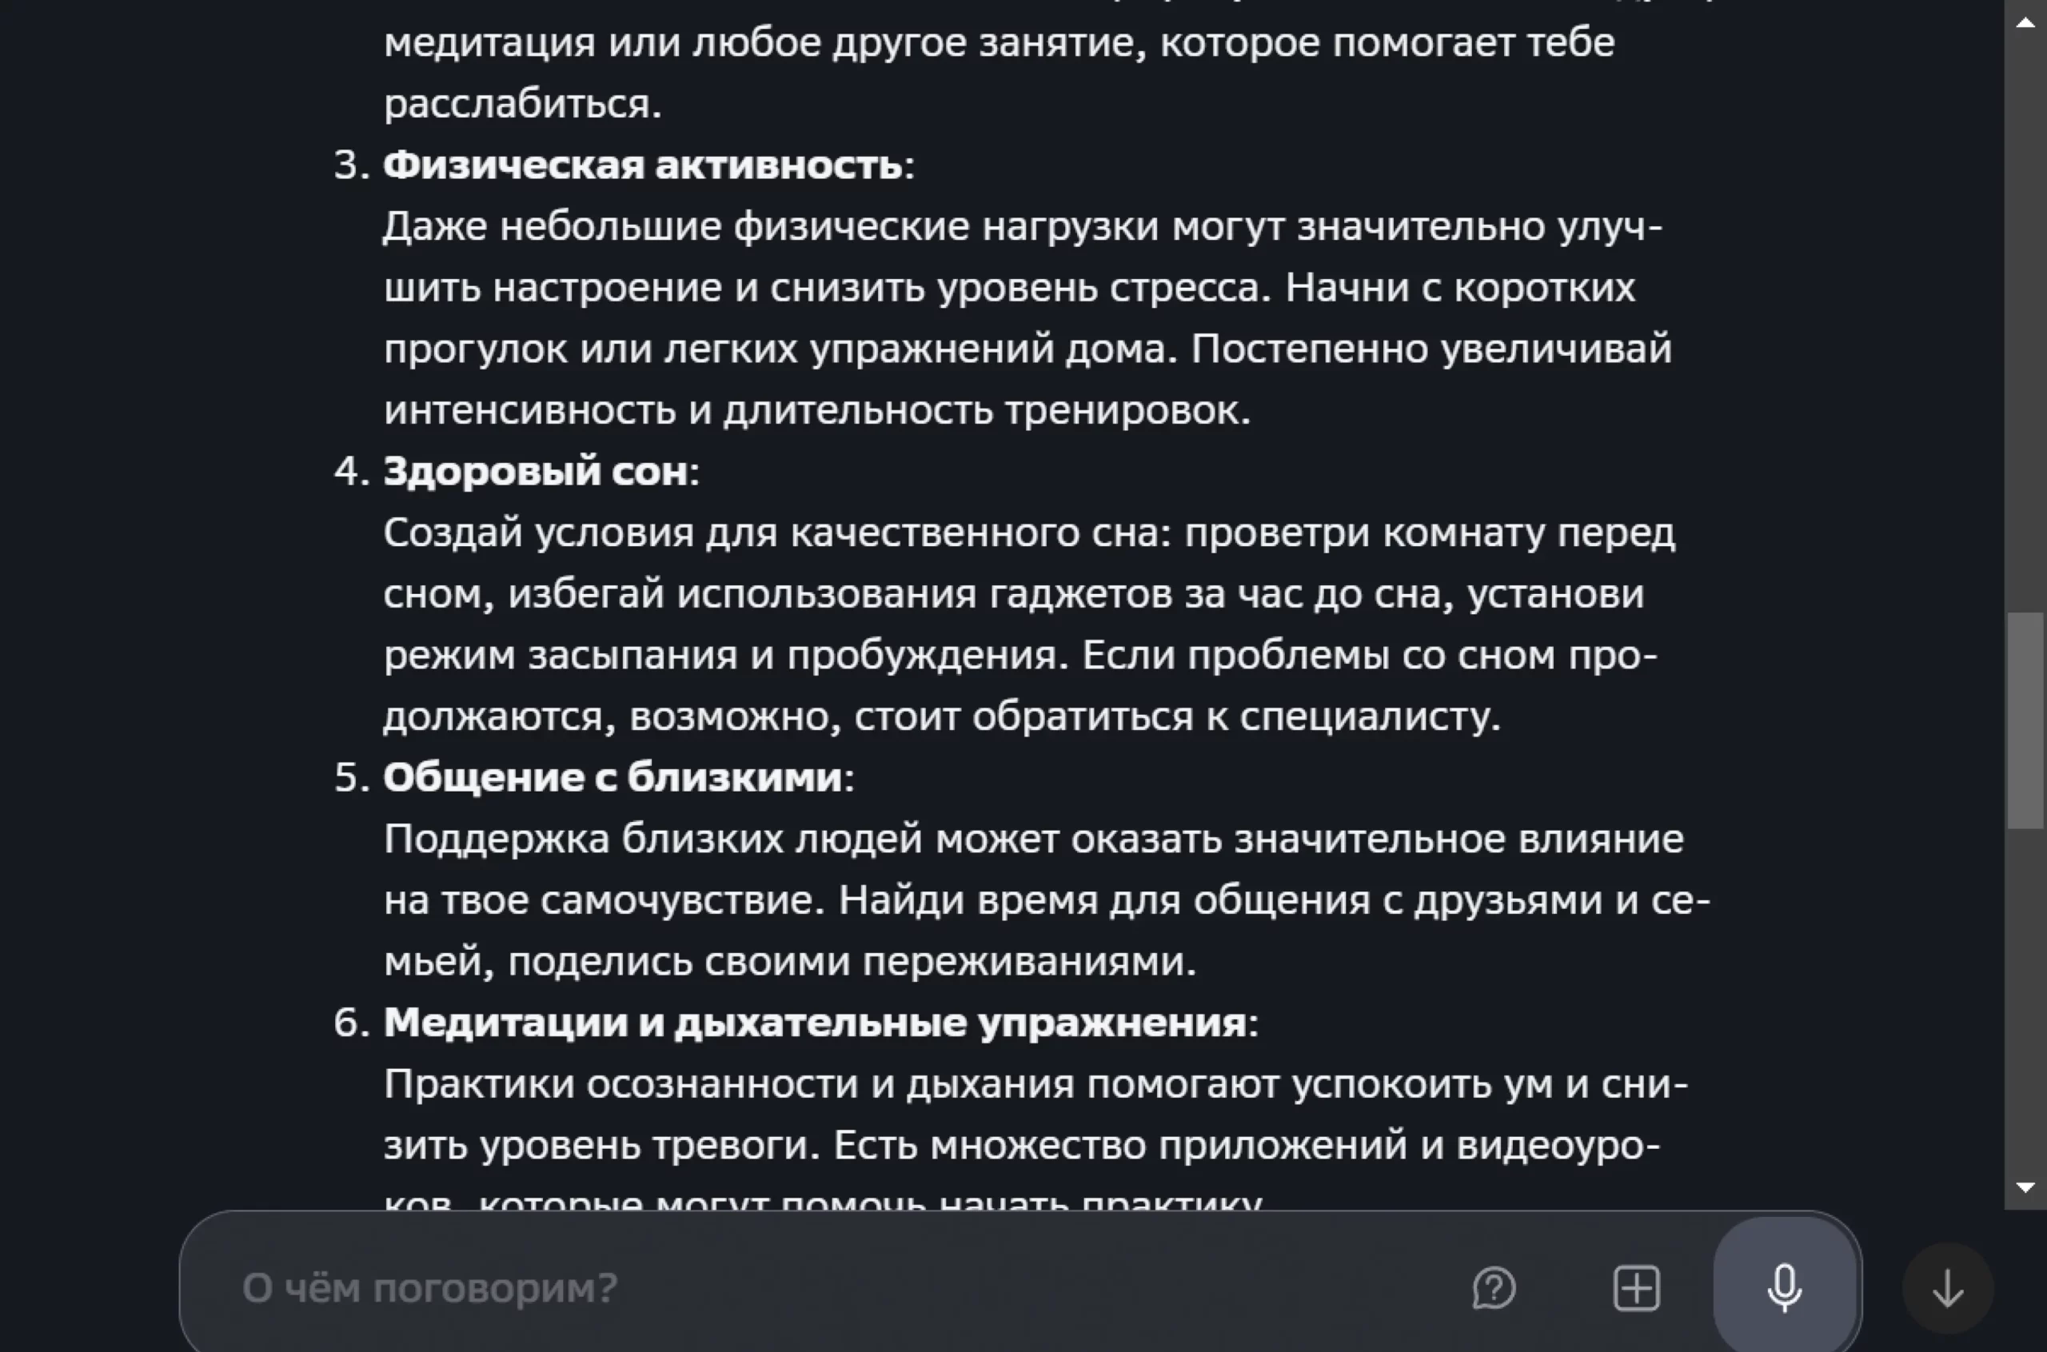
Task: Click the list number 5 marker
Action: tap(350, 778)
